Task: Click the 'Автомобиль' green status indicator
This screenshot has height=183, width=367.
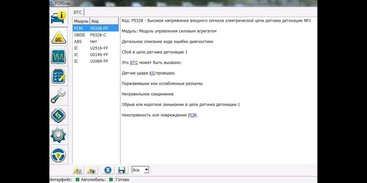Action: pos(111,180)
